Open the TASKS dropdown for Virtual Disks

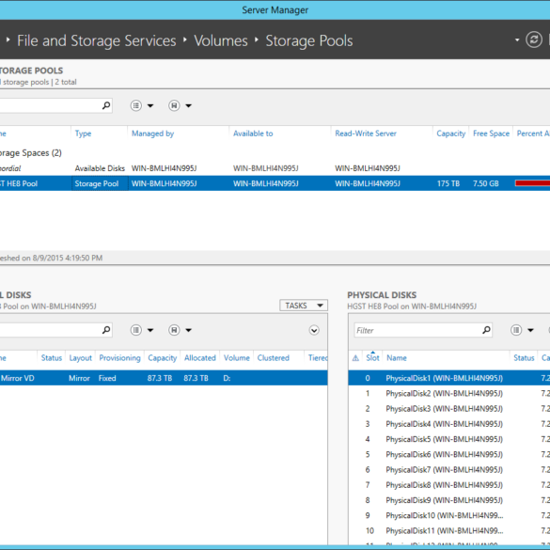[304, 306]
